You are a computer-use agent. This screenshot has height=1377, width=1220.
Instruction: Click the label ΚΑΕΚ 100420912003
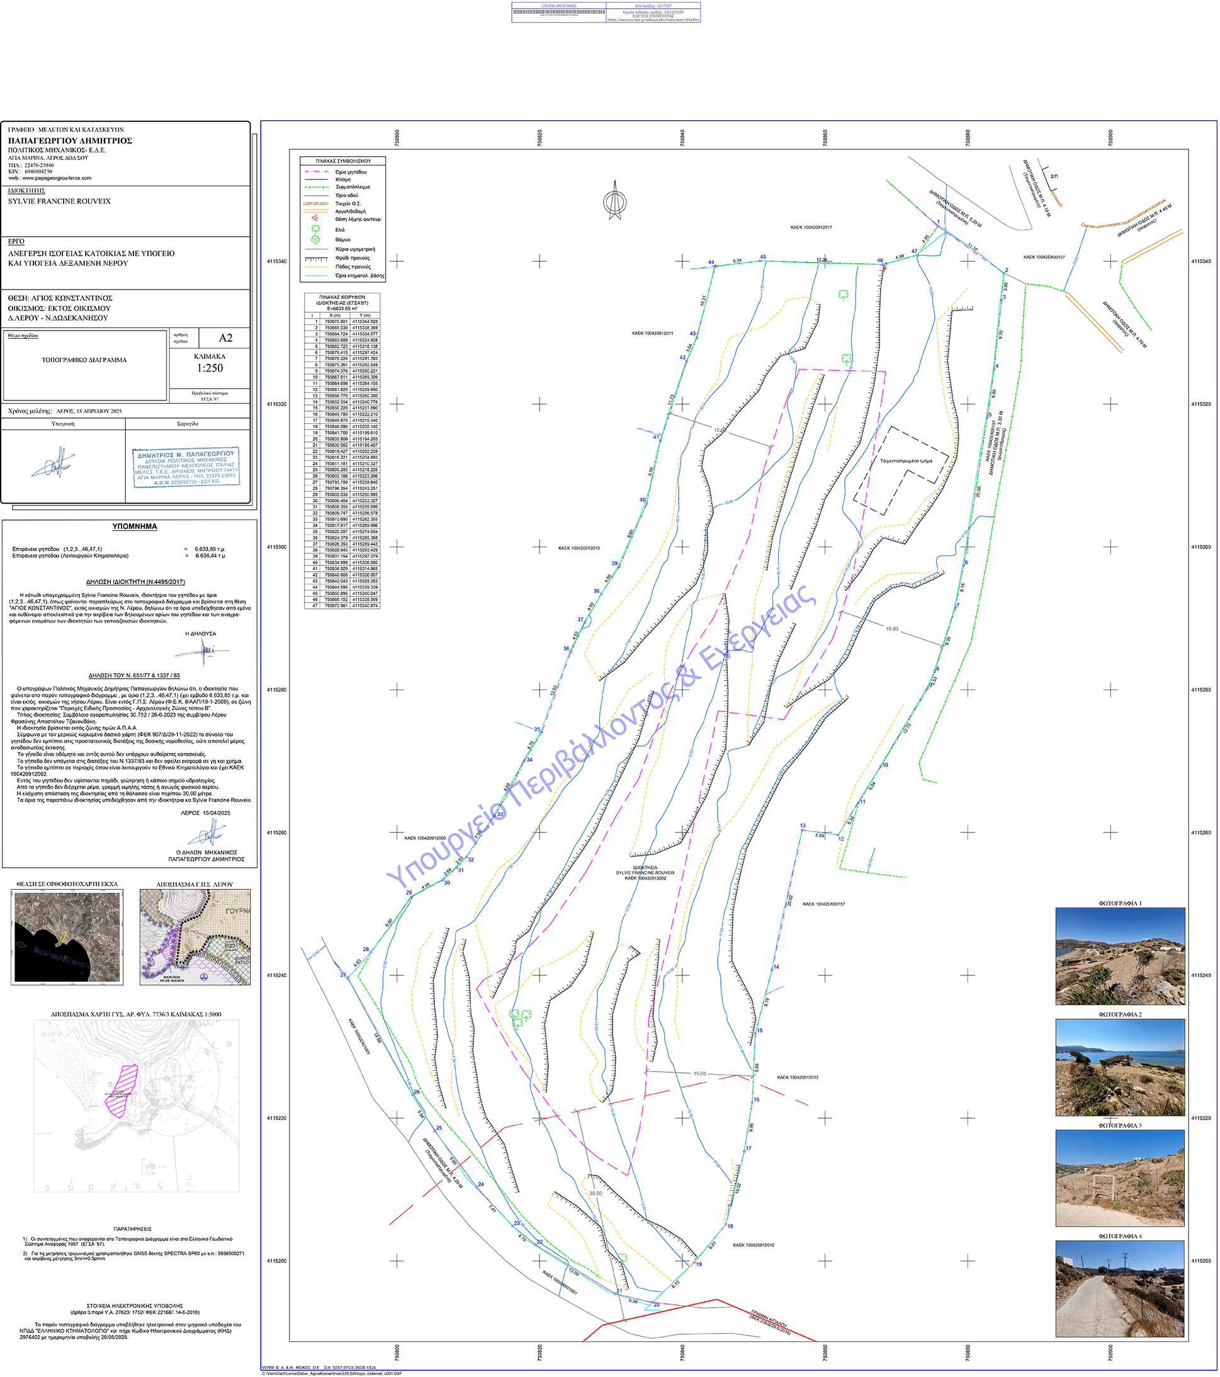[x=425, y=839]
